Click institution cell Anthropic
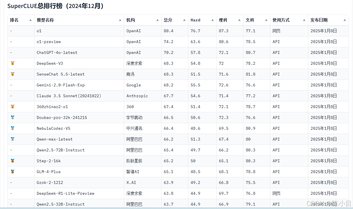Screen dimensions: 353x209 coord(137,96)
